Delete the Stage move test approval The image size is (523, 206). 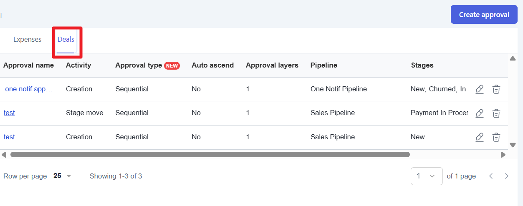(x=496, y=113)
